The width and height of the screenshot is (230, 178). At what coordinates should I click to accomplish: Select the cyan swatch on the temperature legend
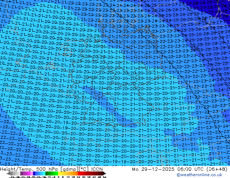coord(44,173)
